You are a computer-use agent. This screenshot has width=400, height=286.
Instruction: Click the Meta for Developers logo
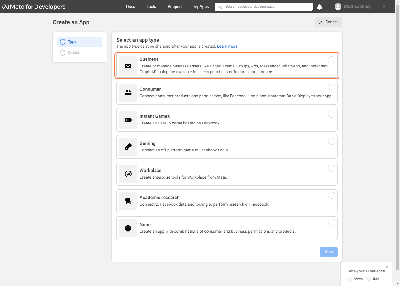[34, 7]
